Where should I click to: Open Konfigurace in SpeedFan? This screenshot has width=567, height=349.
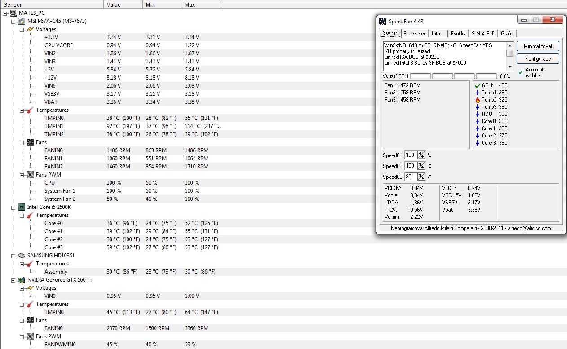point(537,59)
